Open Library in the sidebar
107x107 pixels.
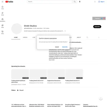pyautogui.click(x=2, y=26)
